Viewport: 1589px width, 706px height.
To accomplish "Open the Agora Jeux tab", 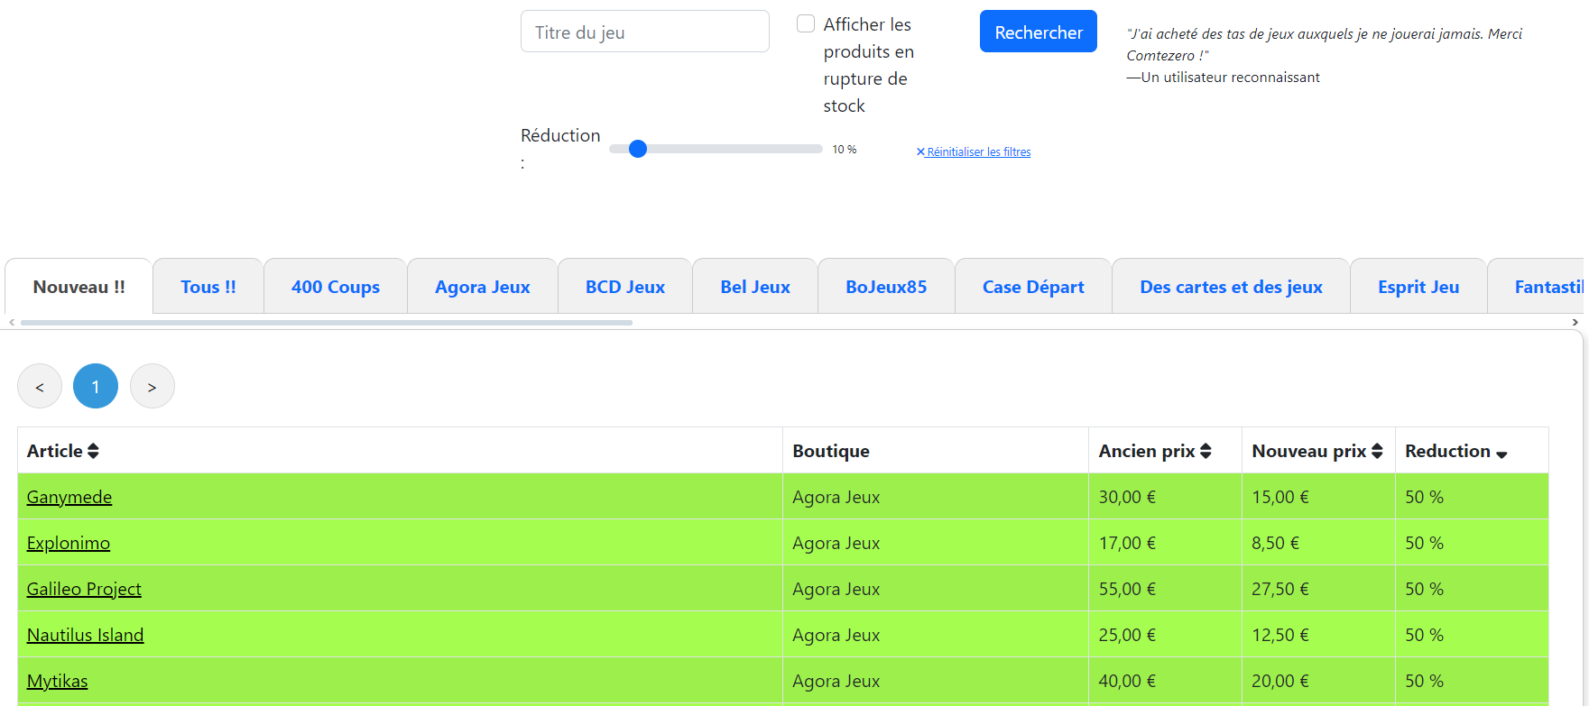I will coord(482,287).
